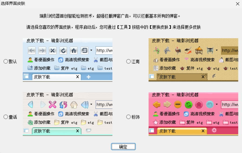Click home icon in 默认 skin preview
This screenshot has height=153, width=242.
pyautogui.click(x=74, y=51)
